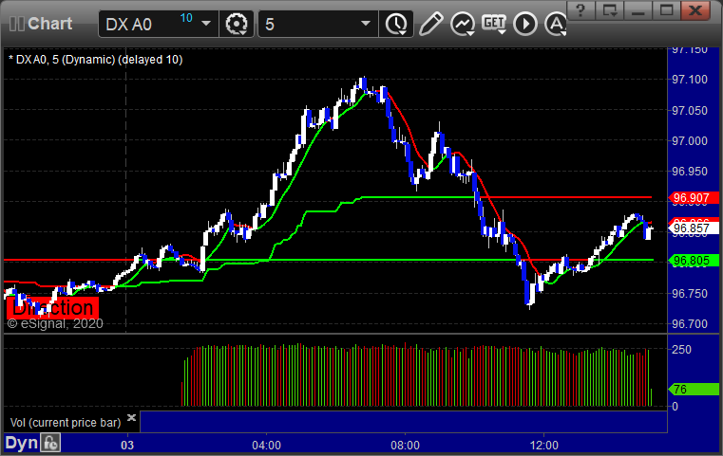The width and height of the screenshot is (723, 456).
Task: Click the play replay button icon
Action: (x=525, y=24)
